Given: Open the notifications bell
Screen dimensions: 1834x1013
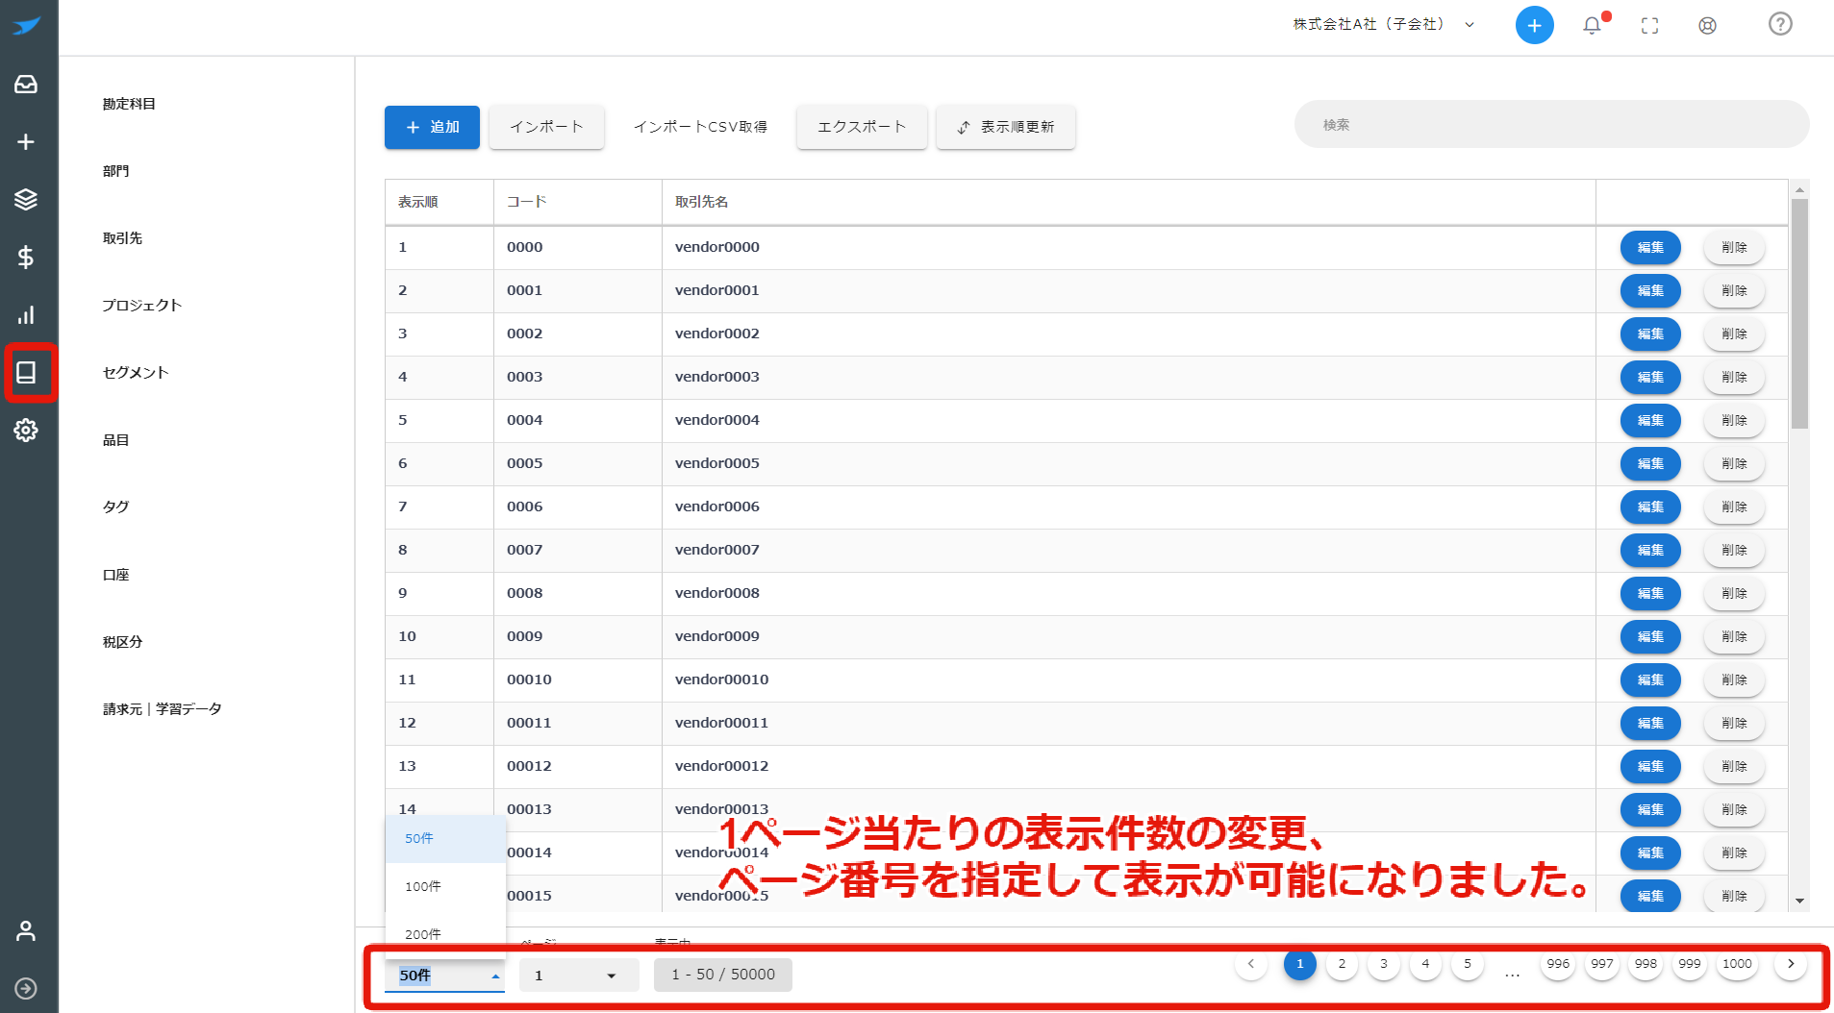Looking at the screenshot, I should point(1593,25).
